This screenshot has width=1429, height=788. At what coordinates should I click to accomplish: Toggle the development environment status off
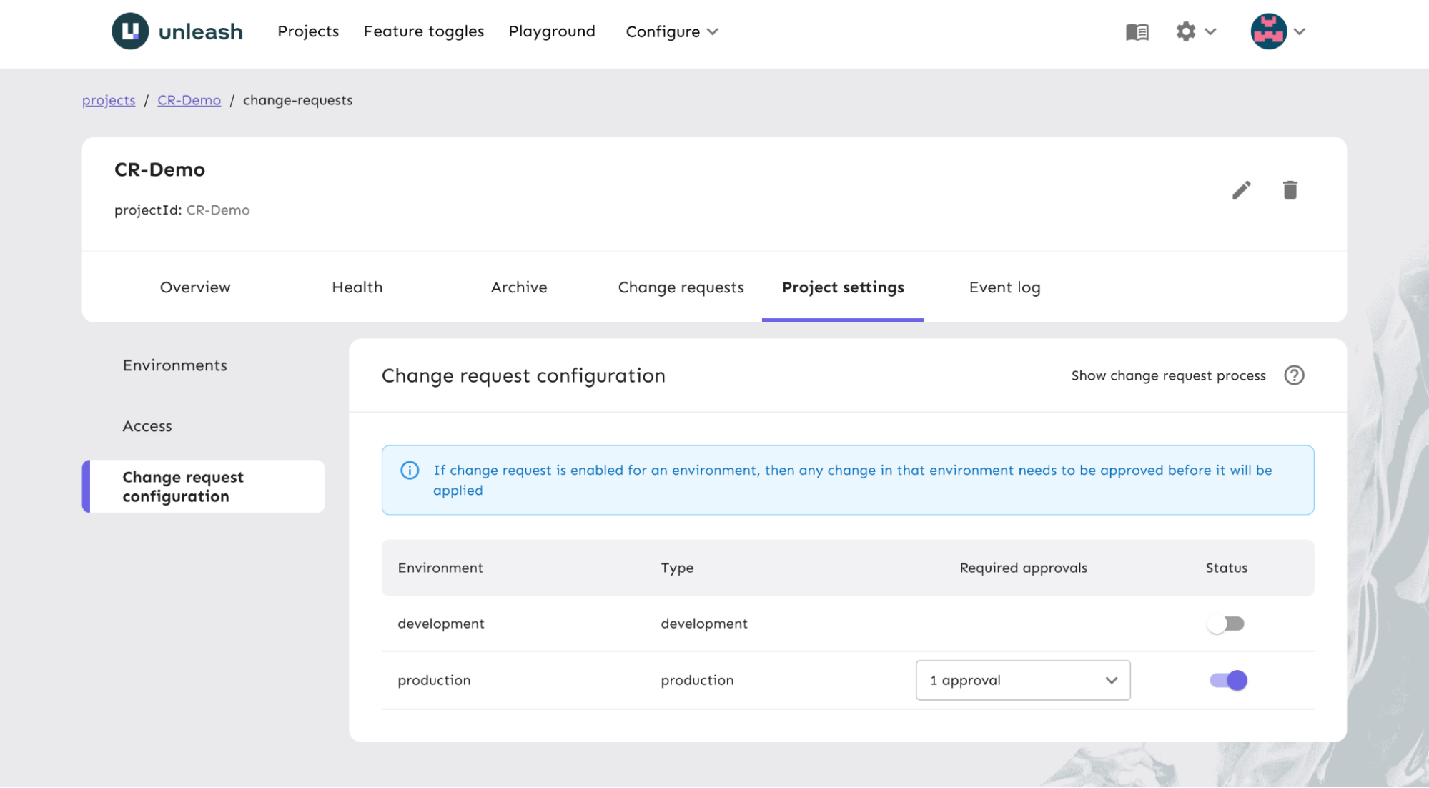pos(1226,623)
